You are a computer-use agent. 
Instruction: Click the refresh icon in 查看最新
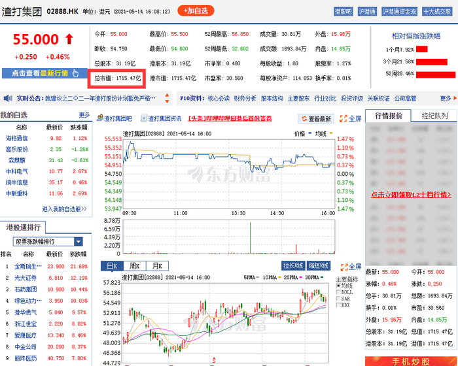coord(304,119)
